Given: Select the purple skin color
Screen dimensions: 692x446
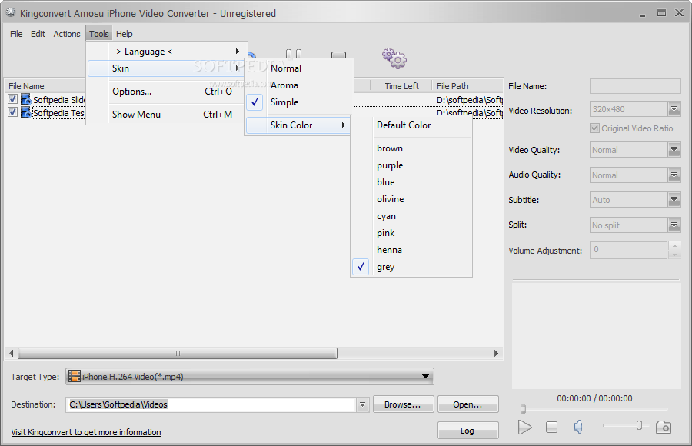Looking at the screenshot, I should pyautogui.click(x=411, y=165).
